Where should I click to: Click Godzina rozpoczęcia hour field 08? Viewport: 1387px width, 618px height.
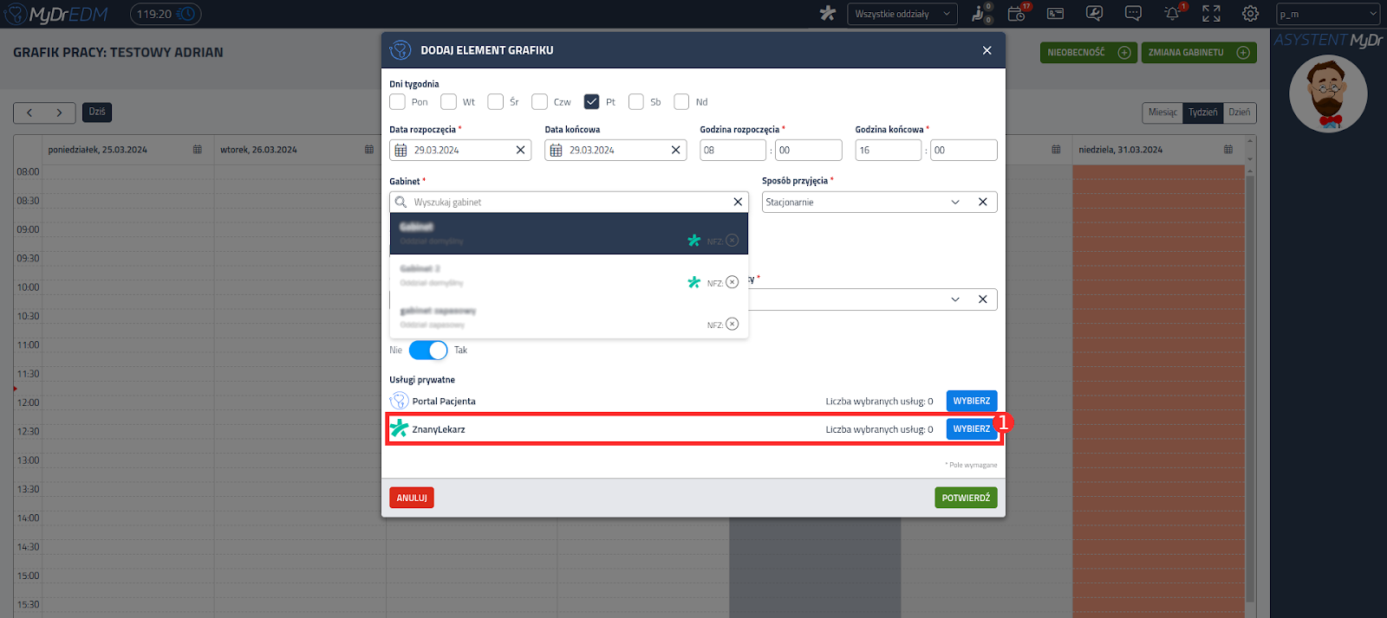(x=733, y=150)
